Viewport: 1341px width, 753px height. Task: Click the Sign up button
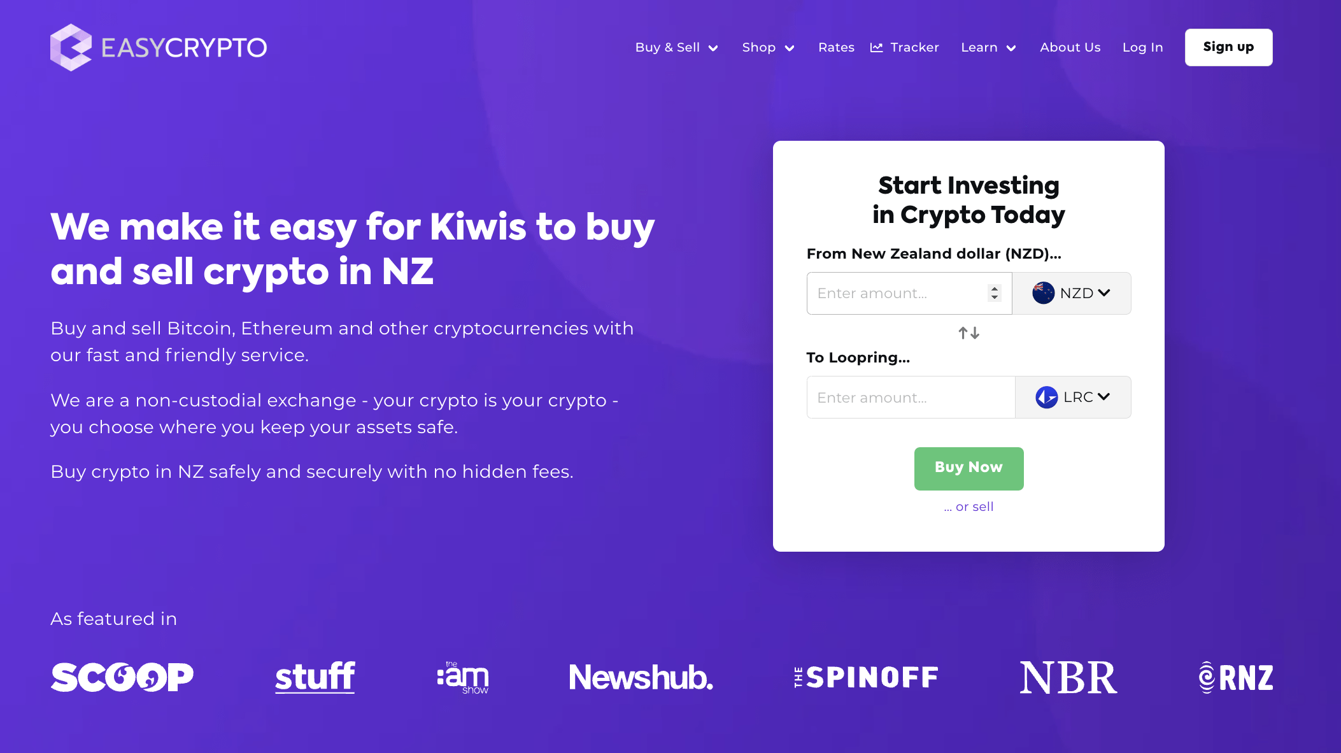point(1229,47)
